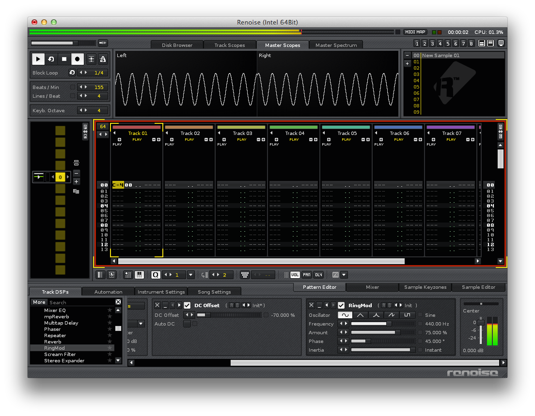Mute Track 04 via its PLAY label
This screenshot has width=535, height=416.
[294, 140]
